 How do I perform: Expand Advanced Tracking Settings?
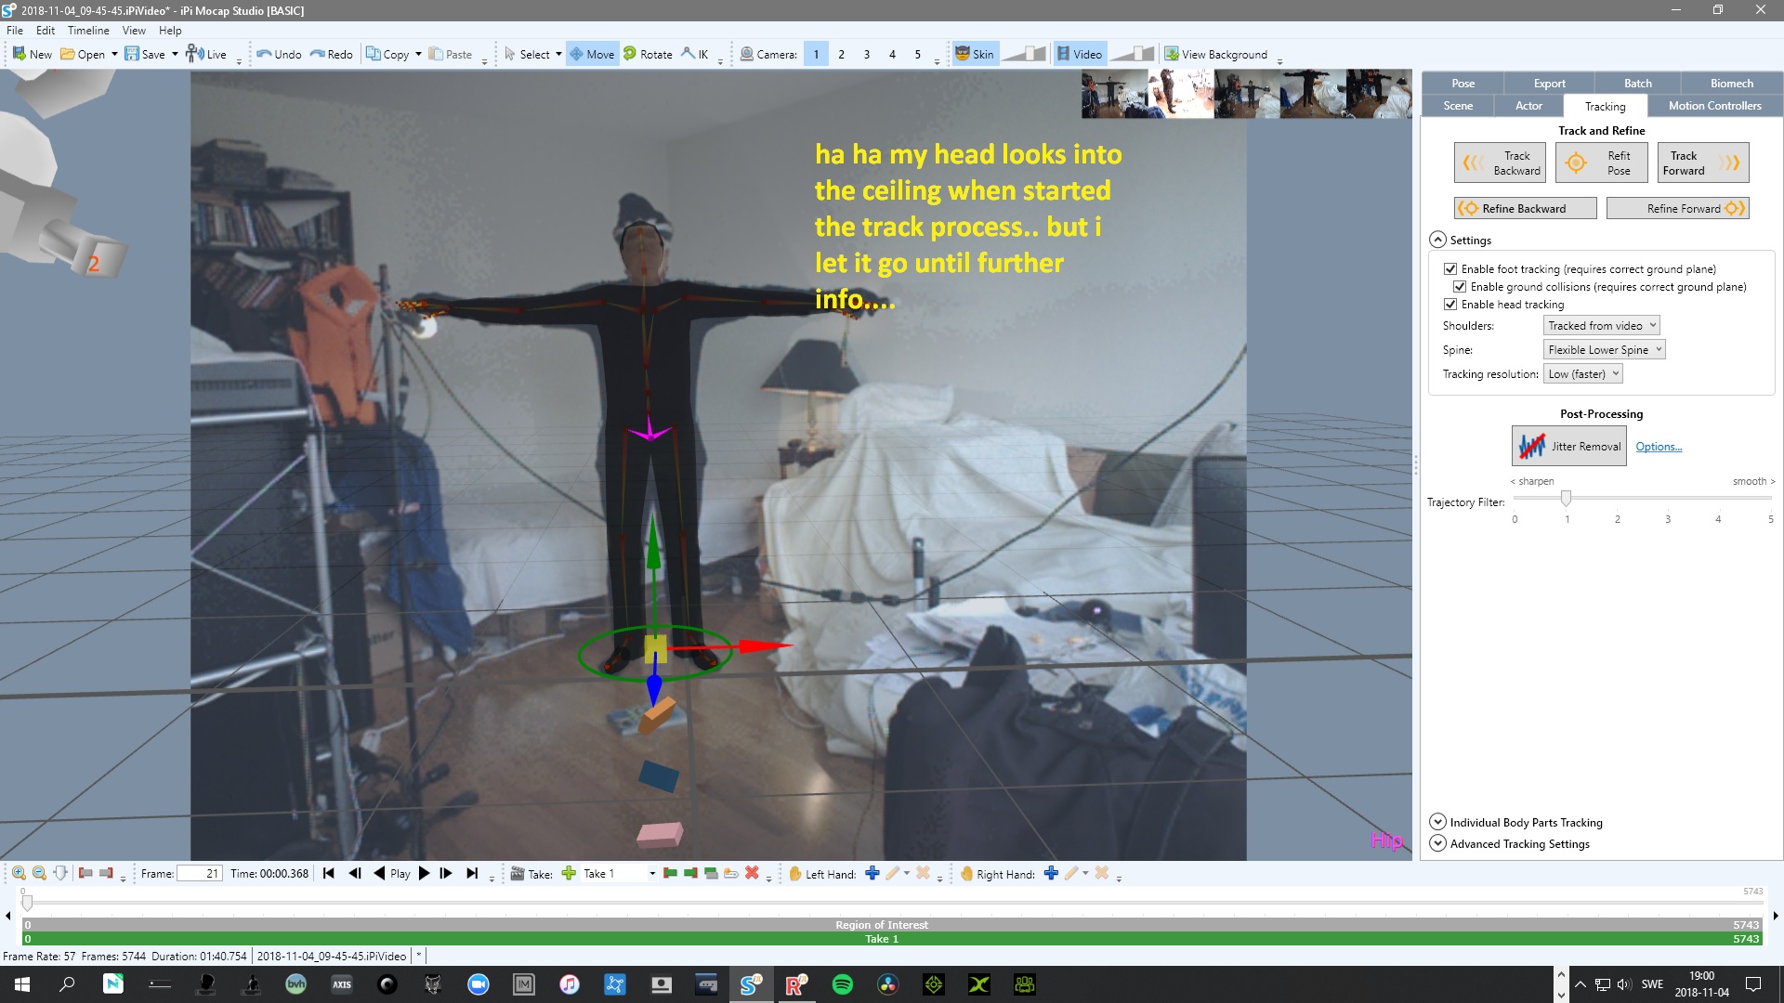tap(1437, 843)
